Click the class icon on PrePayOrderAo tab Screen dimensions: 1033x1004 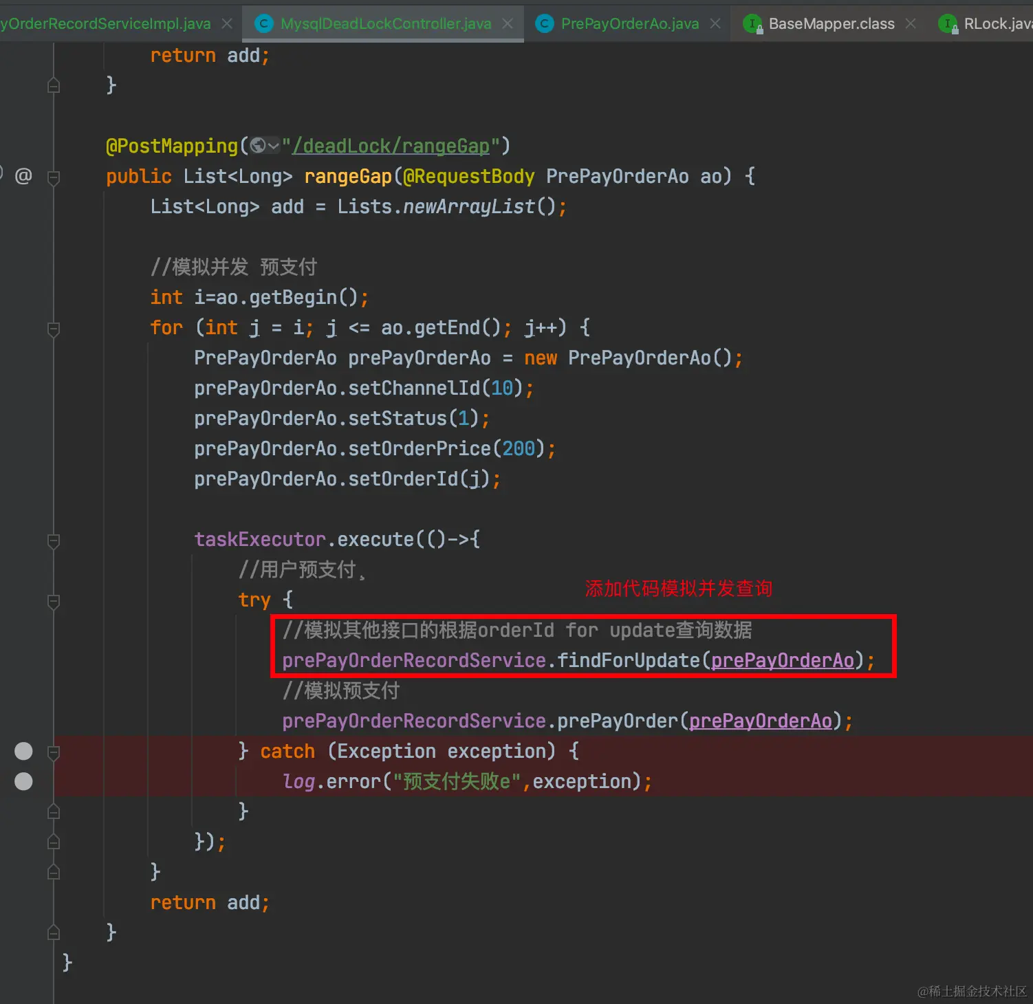[544, 24]
